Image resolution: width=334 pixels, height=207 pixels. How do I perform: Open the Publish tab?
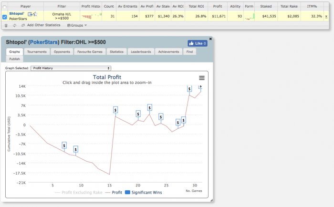click(14, 59)
